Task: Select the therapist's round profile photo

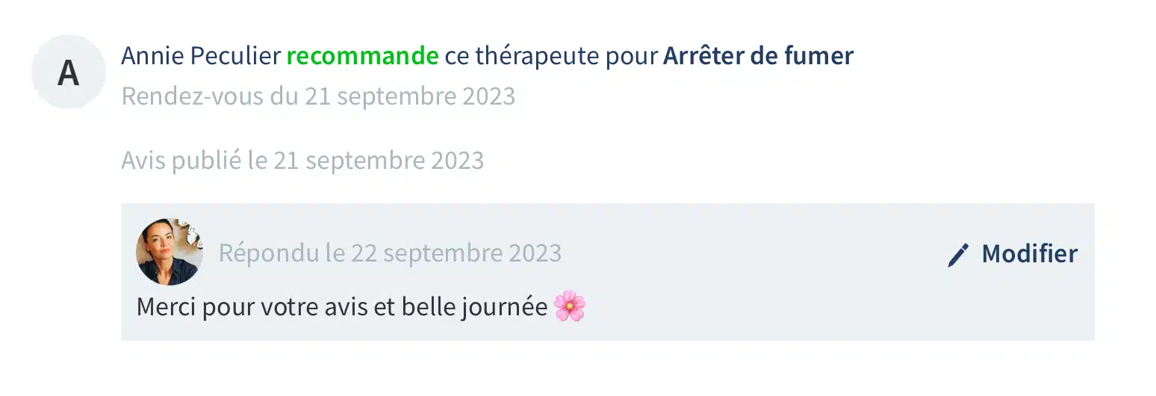Action: click(170, 252)
